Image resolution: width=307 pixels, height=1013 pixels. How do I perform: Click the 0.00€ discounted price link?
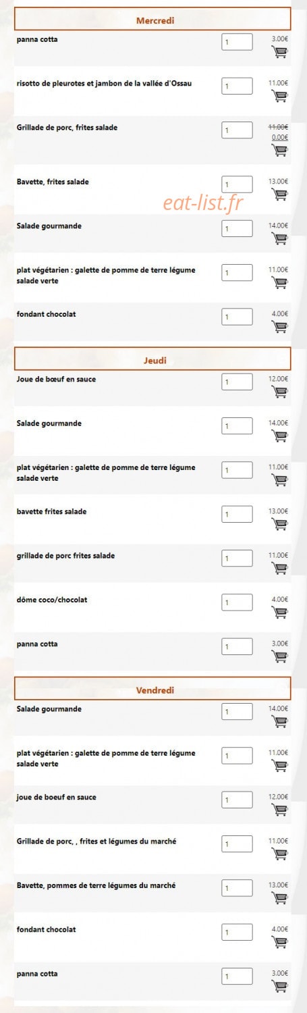click(x=279, y=137)
